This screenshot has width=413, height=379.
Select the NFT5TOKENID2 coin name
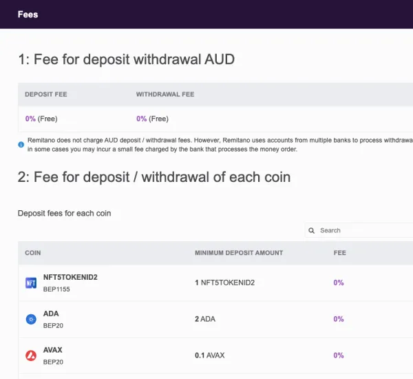coord(70,277)
